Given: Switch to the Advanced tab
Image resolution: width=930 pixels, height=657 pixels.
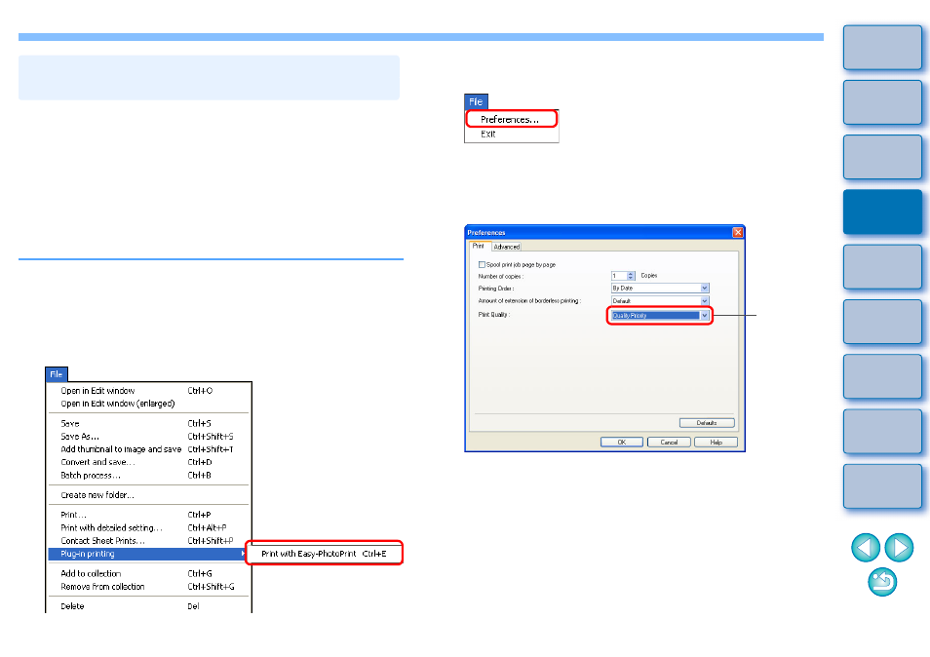Looking at the screenshot, I should [x=507, y=247].
